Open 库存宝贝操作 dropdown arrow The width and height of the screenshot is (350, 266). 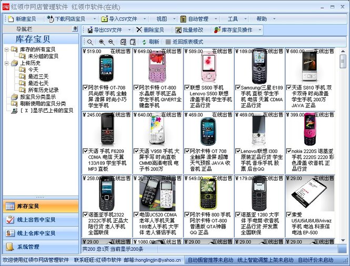[259, 30]
